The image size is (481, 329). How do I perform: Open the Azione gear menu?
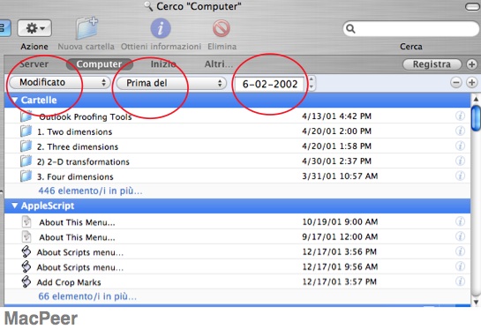coord(34,28)
